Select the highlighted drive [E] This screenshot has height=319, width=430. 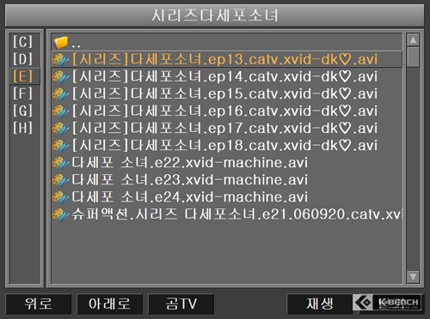click(x=24, y=76)
